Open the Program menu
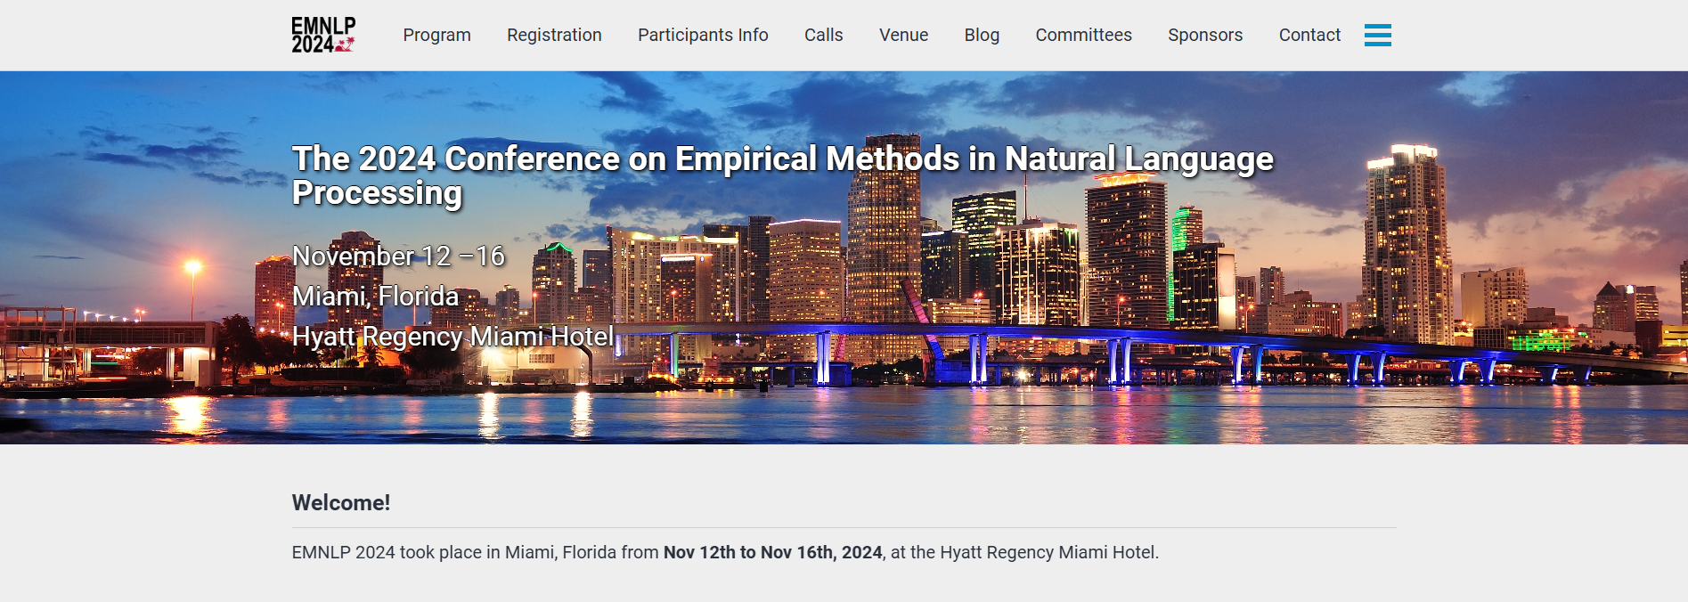This screenshot has height=602, width=1688. click(x=436, y=35)
